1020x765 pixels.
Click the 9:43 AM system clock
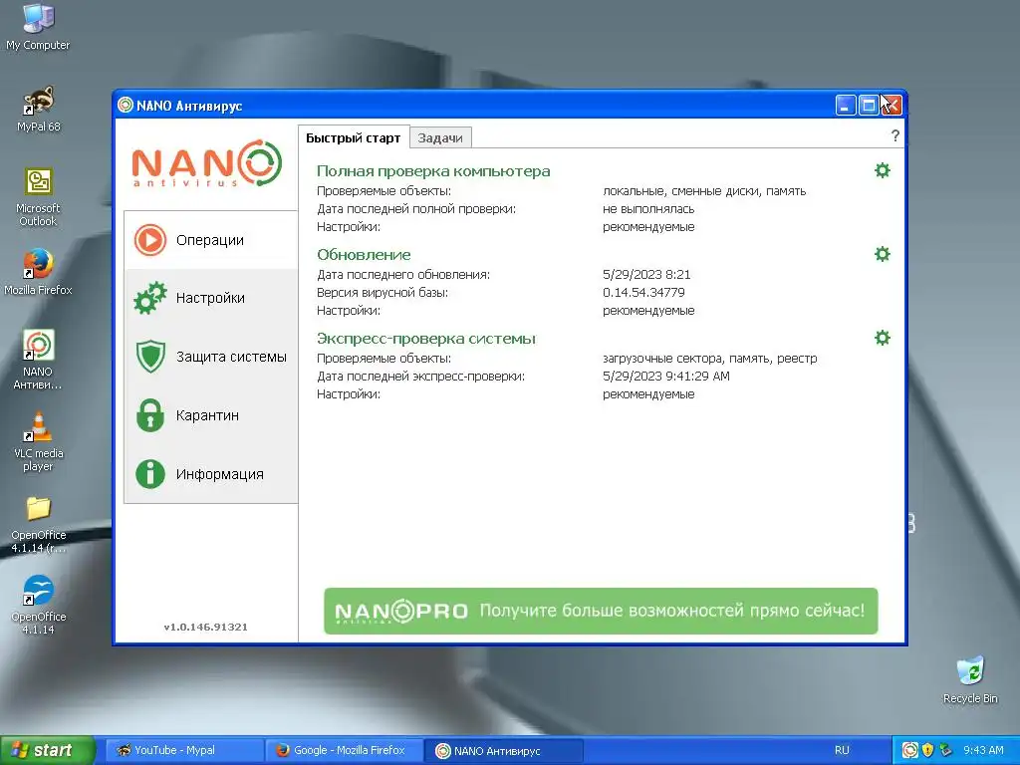(x=983, y=750)
